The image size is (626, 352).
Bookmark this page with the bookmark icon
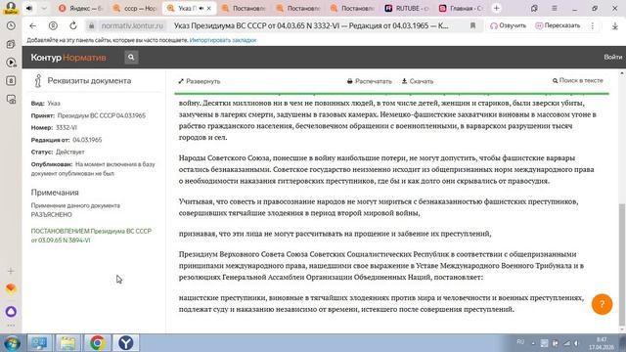pyautogui.click(x=472, y=25)
